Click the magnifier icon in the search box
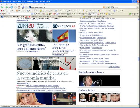Screen dimensions: 140x108 click(x=137, y=7)
